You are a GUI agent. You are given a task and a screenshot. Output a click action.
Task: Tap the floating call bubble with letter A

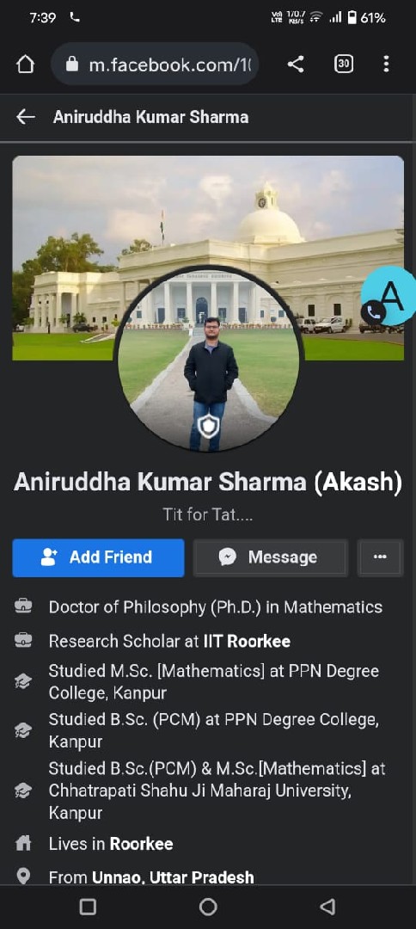tap(388, 296)
